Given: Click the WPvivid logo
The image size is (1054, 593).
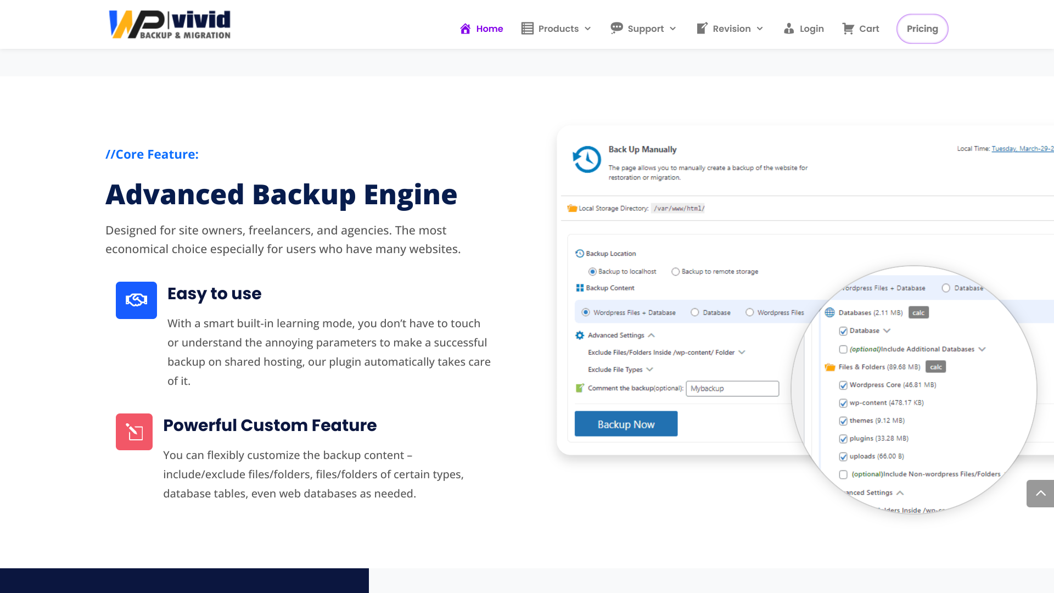Looking at the screenshot, I should click(169, 24).
